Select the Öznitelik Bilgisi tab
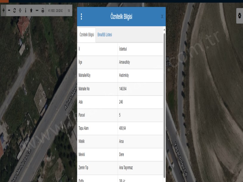243x182 pixels. coord(87,35)
